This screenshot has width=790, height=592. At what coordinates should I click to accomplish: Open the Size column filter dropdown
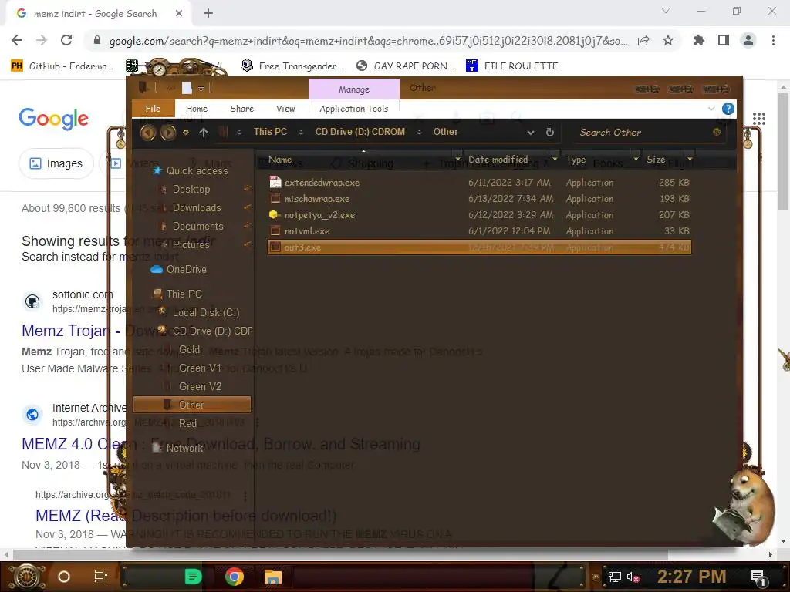tap(690, 159)
